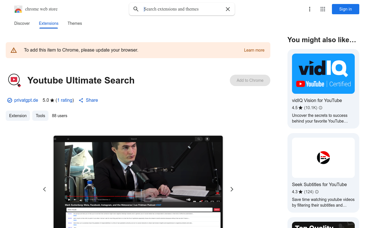
Task: Click the chrome web store title text
Action: pos(41,9)
